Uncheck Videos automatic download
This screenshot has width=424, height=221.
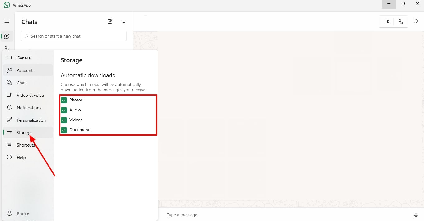pos(64,120)
